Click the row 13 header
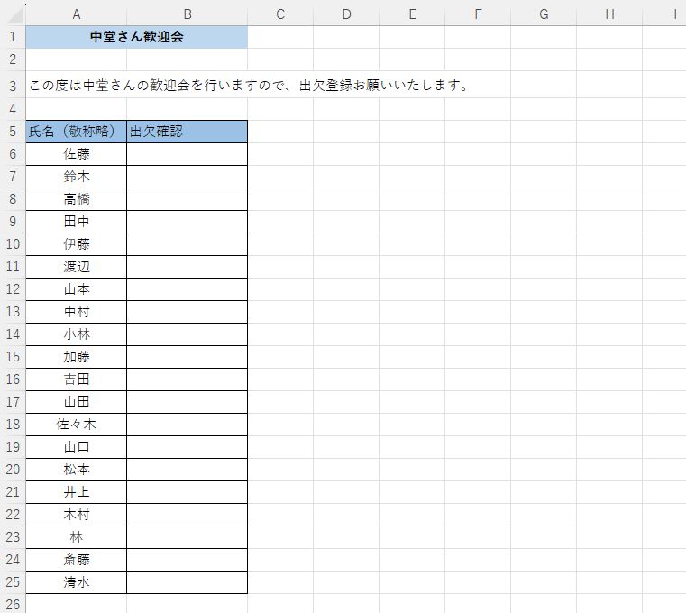The height and width of the screenshot is (613, 686). point(13,312)
